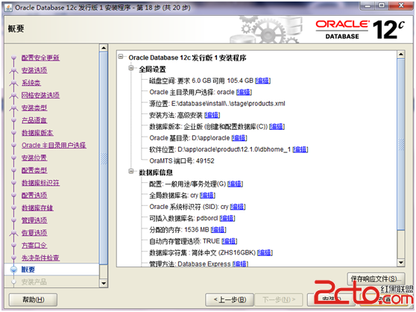
Task: Collapse the 全局设置 tree section
Action: pos(131,68)
